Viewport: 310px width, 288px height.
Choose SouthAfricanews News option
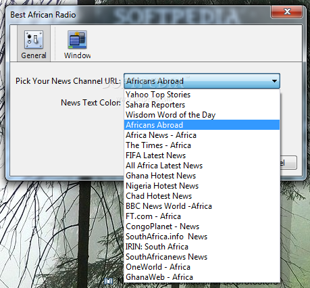point(202,257)
